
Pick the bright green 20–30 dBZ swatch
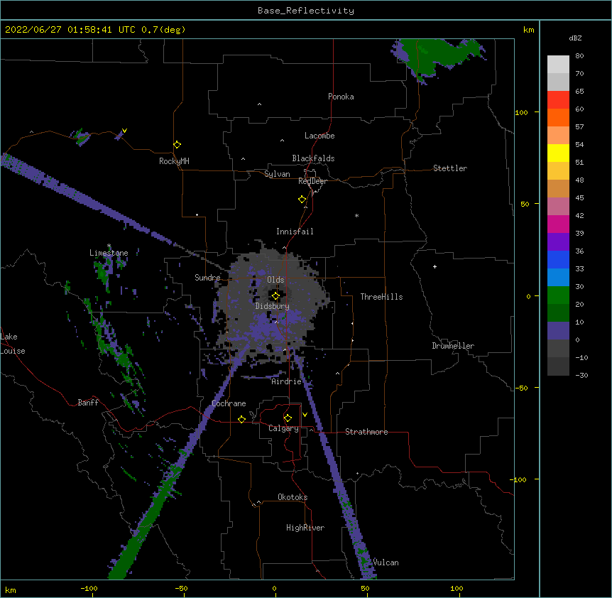tap(558, 295)
